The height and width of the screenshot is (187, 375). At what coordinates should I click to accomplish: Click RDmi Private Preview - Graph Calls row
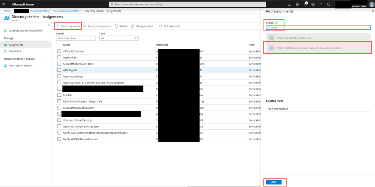tap(83, 102)
